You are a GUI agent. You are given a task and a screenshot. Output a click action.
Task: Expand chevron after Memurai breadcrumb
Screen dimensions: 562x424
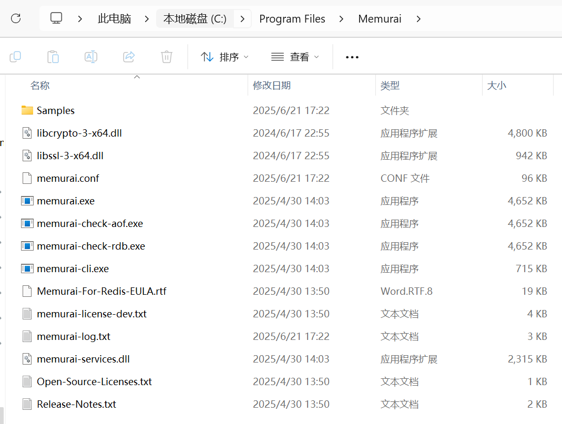418,18
